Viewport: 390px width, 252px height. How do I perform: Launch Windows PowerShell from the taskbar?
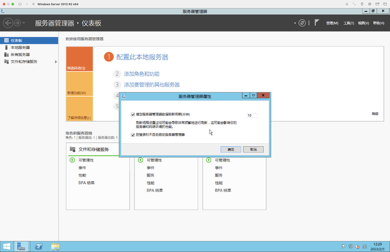(38, 247)
